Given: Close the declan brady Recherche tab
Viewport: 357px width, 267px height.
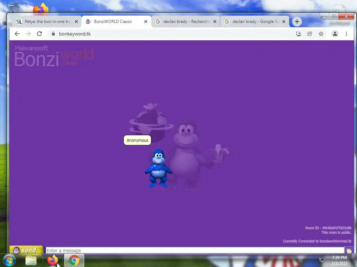Looking at the screenshot, I should [x=215, y=22].
